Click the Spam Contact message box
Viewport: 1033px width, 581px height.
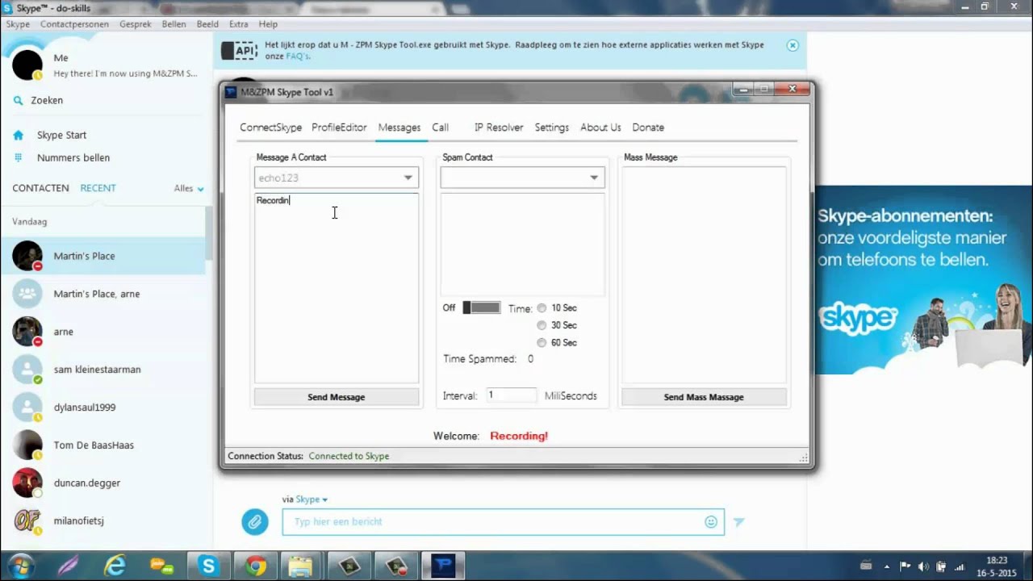point(522,245)
